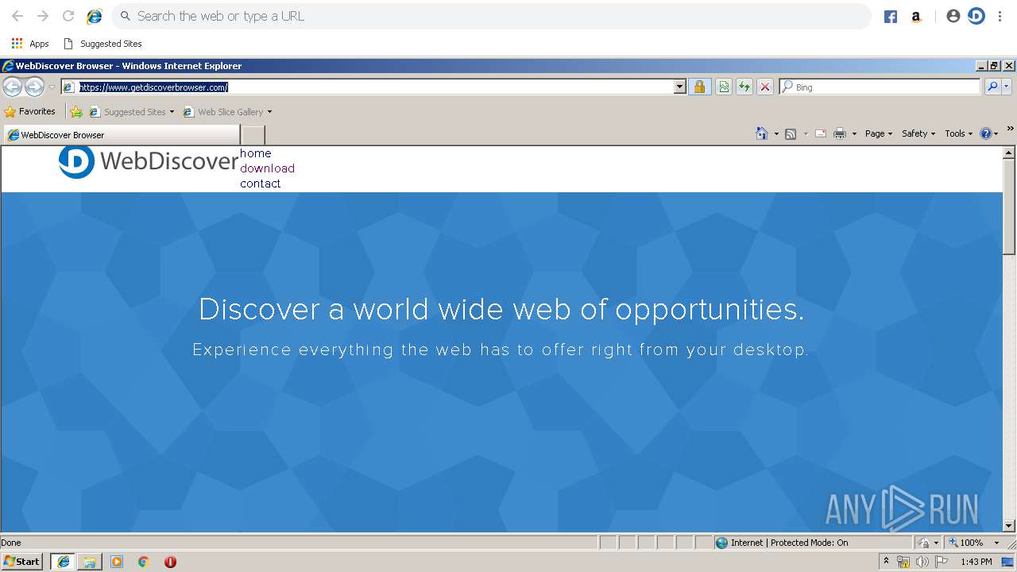Open a new blank IE tab
This screenshot has height=572, width=1017.
pos(253,135)
